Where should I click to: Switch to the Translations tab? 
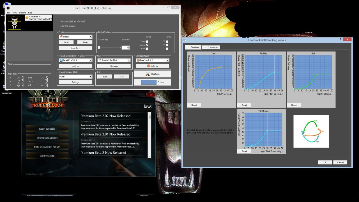[211, 47]
